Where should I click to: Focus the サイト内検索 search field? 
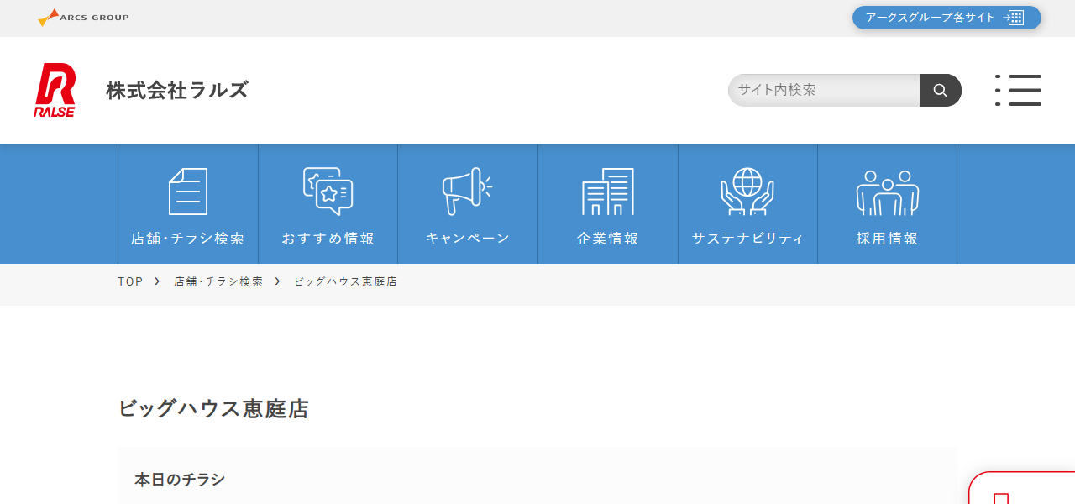824,90
